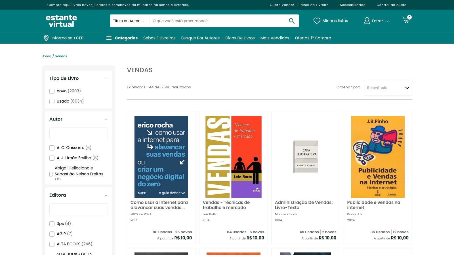This screenshot has width=454, height=255.
Task: Check the ALTA BOOKS (246) checkbox
Action: [x=52, y=244]
